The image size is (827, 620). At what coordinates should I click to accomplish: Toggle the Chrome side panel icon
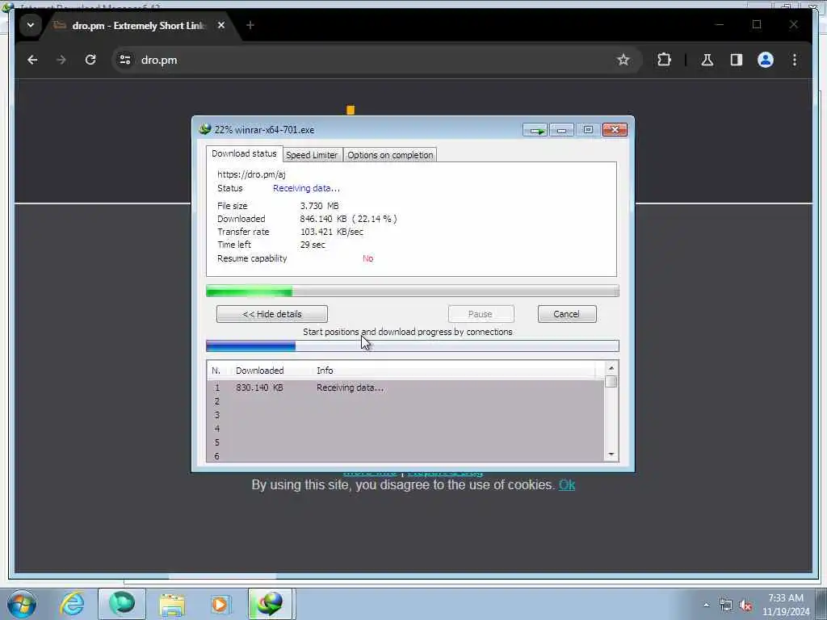tap(737, 60)
